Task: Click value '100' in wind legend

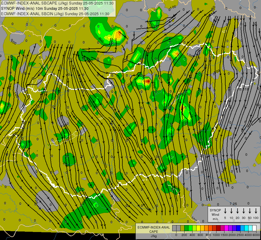Action: tap(256, 218)
